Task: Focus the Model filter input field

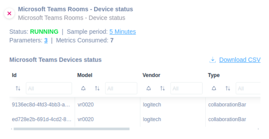Action: (x=121, y=88)
